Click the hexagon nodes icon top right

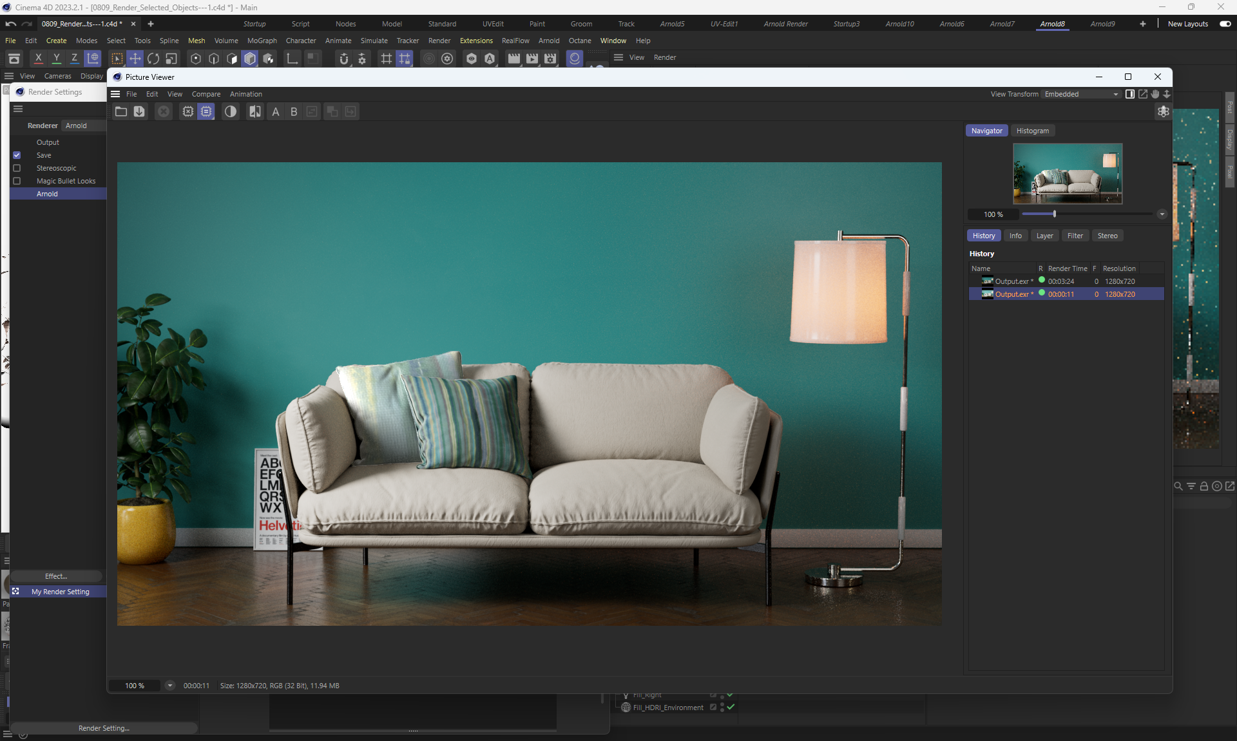click(1163, 111)
